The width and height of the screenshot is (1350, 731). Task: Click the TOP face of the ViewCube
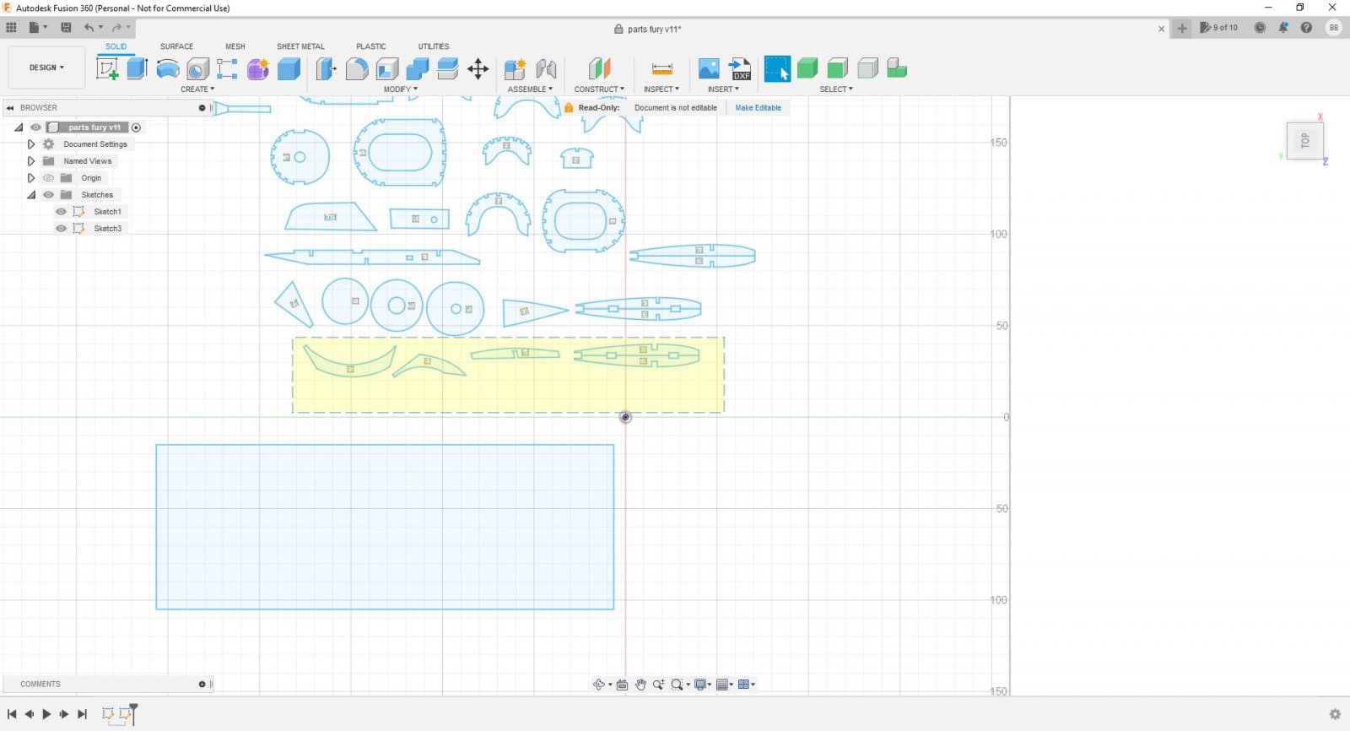pos(1304,141)
